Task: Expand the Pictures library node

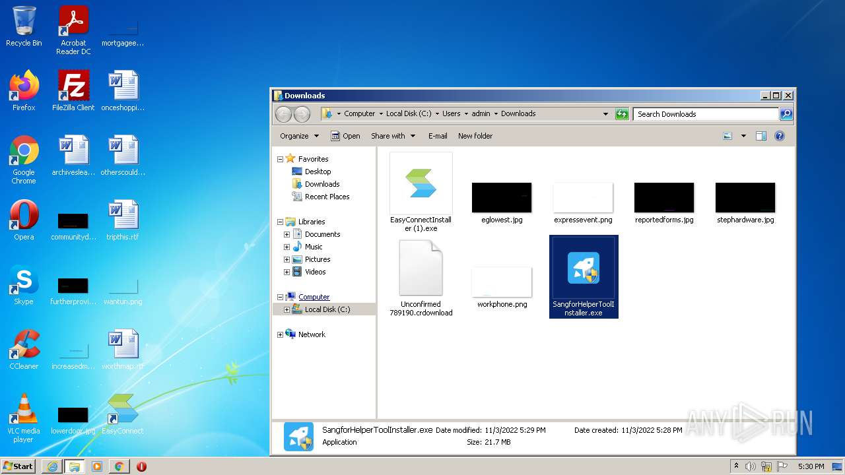Action: [287, 259]
